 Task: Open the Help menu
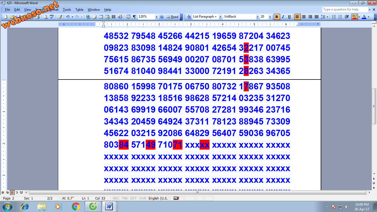pos(108,10)
